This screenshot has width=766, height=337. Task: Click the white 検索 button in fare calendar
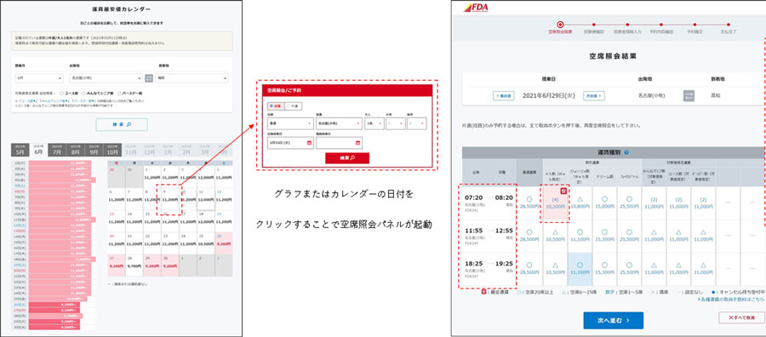(122, 124)
